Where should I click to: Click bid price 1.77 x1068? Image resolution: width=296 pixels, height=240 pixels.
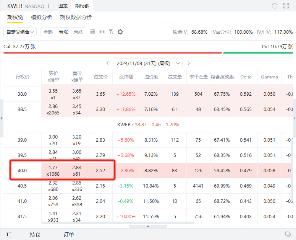(x=53, y=171)
